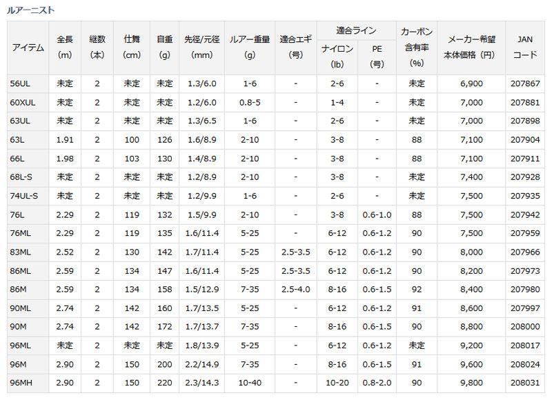Select the 63UL item cell

pyautogui.click(x=28, y=121)
